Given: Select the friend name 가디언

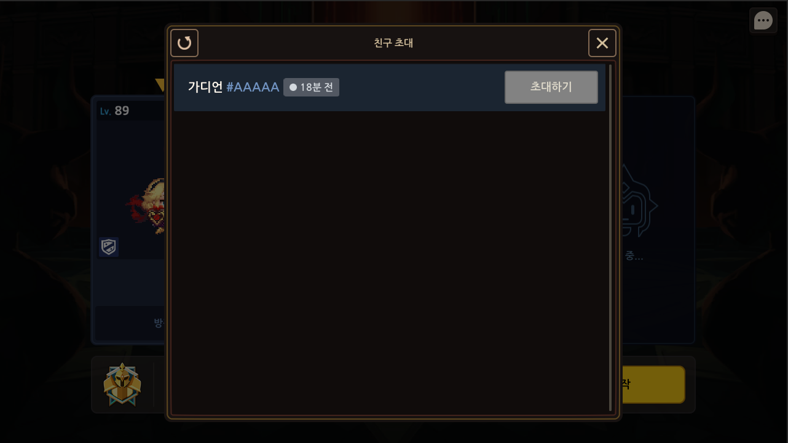Looking at the screenshot, I should click(205, 87).
